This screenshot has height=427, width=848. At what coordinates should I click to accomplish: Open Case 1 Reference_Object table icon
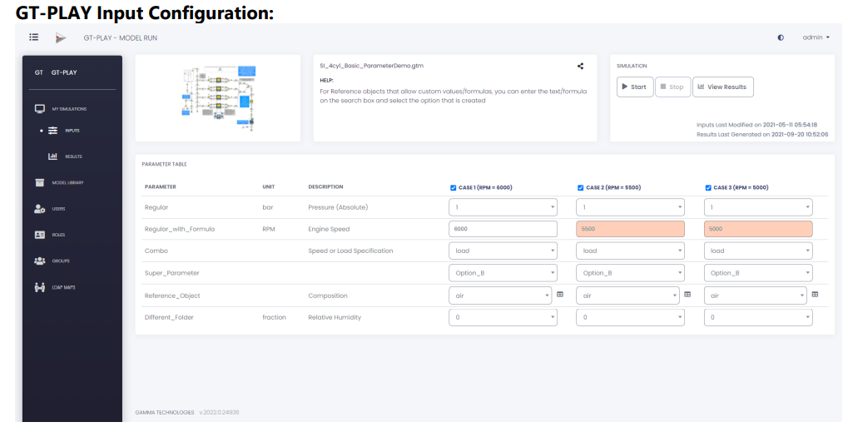pos(560,295)
